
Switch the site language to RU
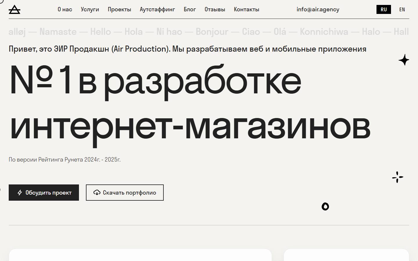(384, 10)
